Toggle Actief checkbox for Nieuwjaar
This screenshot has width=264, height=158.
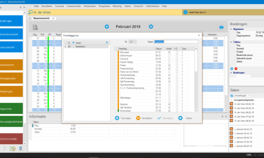169,52
